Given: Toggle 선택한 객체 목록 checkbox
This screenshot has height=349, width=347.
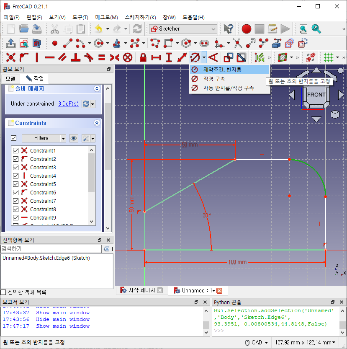Looking at the screenshot, I should pyautogui.click(x=3, y=292).
